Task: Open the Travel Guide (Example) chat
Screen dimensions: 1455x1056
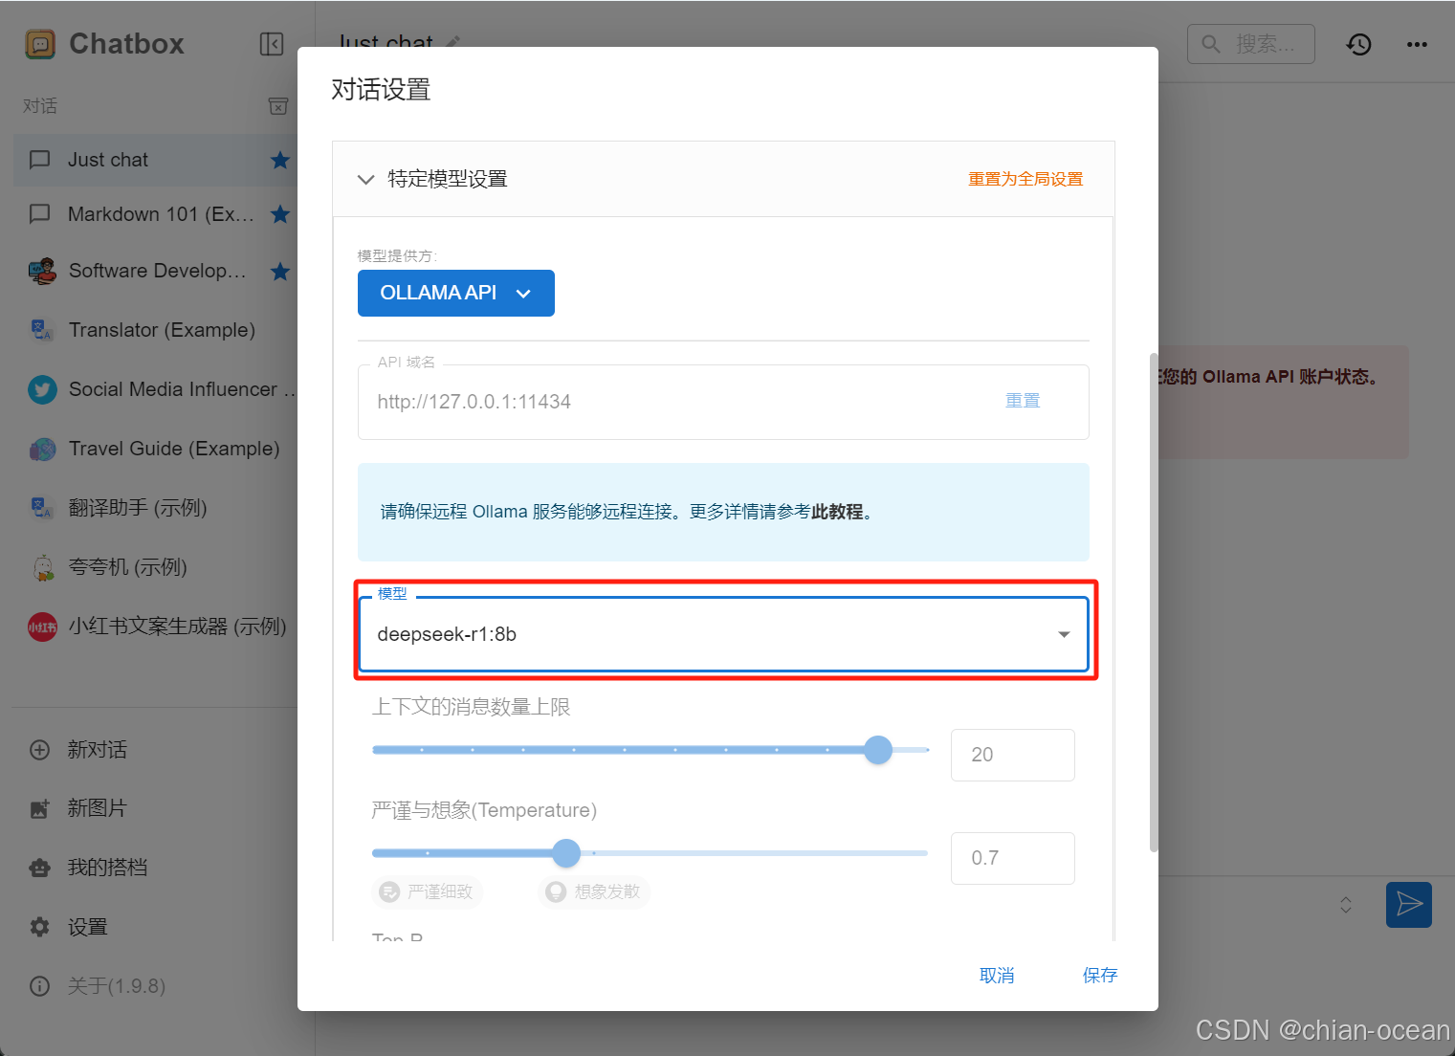Action: tap(155, 449)
